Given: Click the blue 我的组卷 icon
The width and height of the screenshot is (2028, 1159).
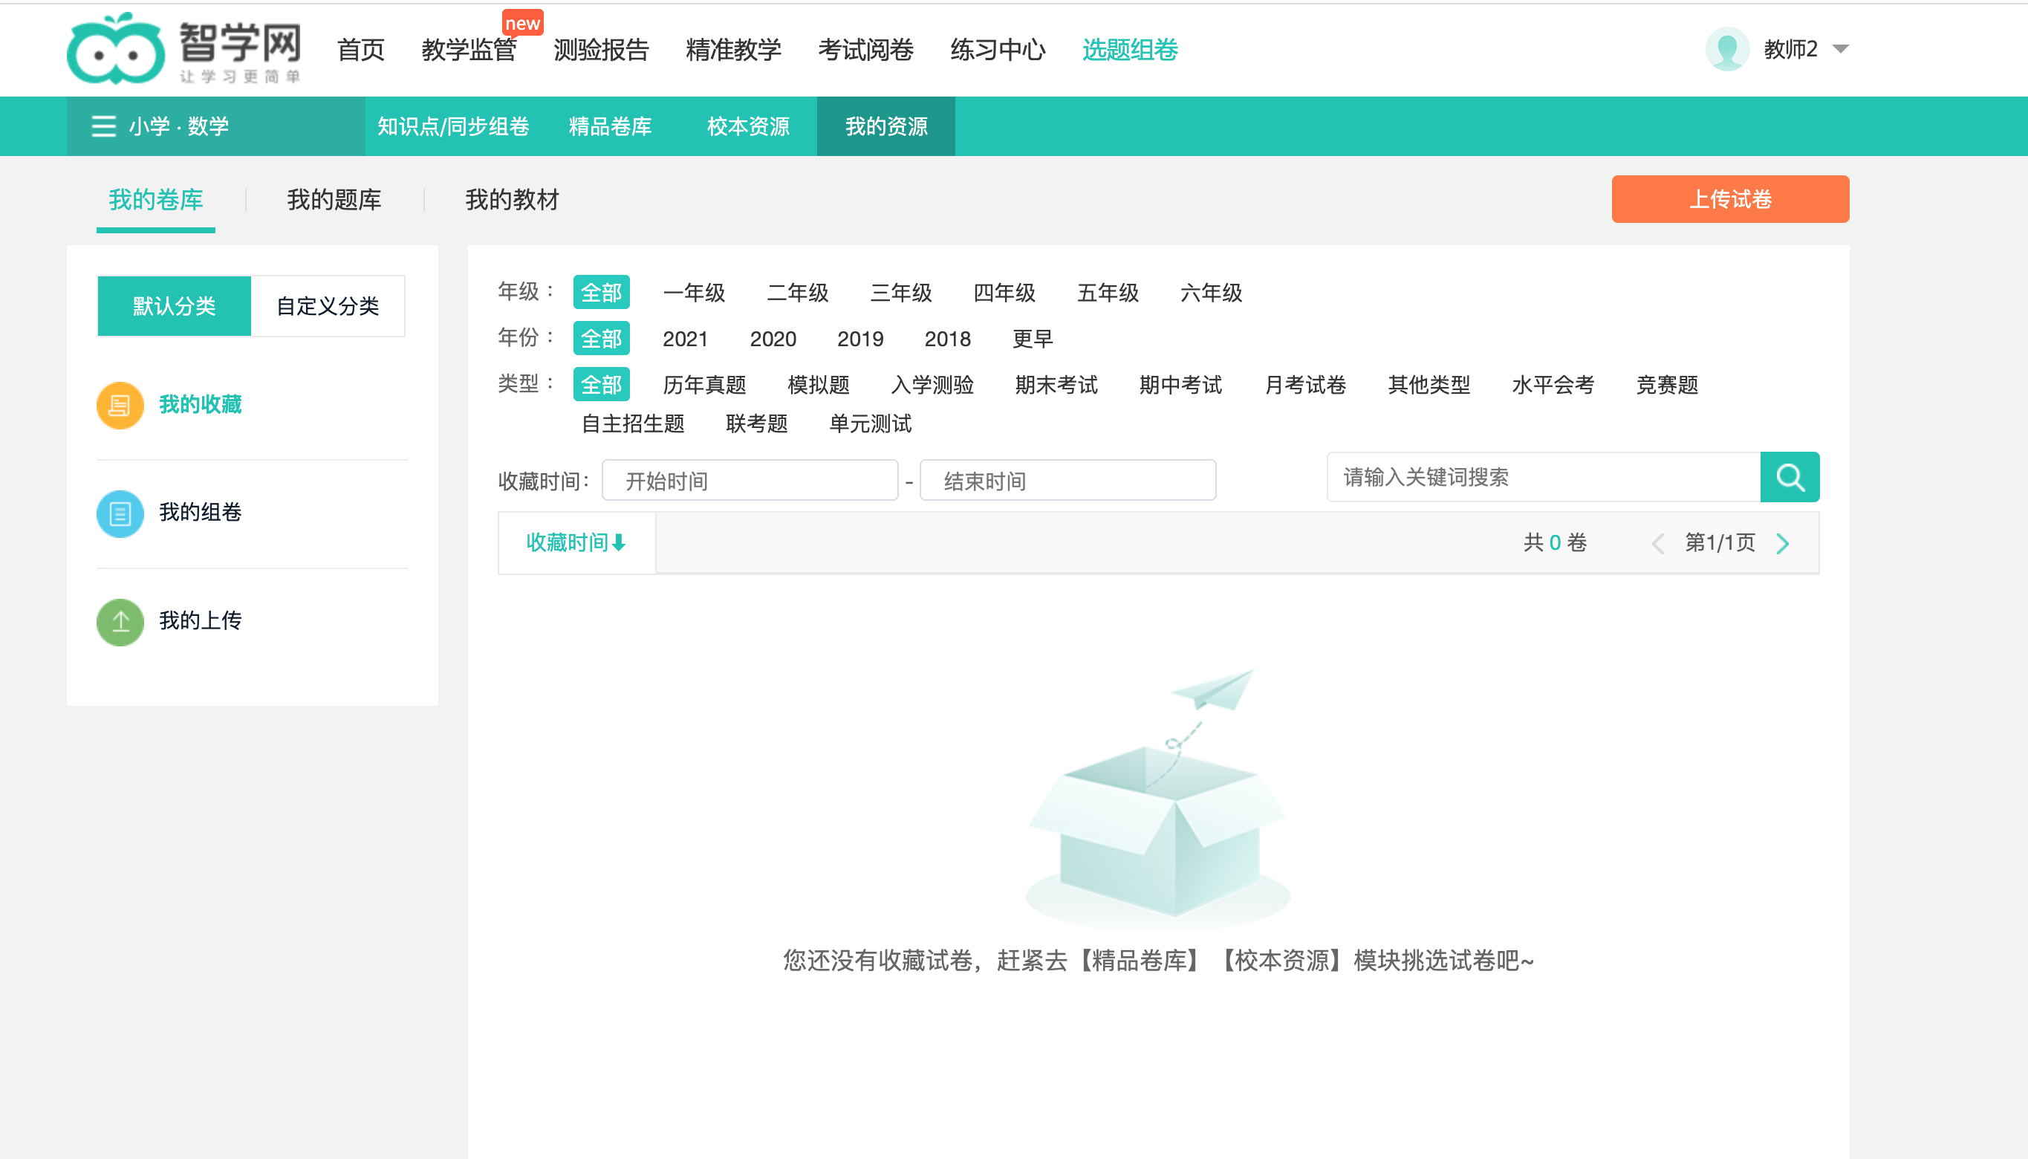Looking at the screenshot, I should click(x=120, y=513).
